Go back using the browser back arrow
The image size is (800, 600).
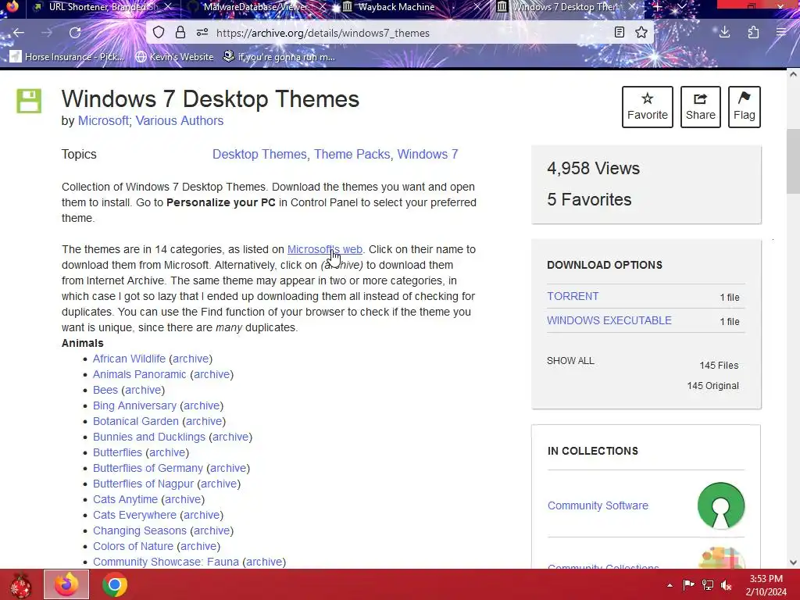click(x=19, y=33)
